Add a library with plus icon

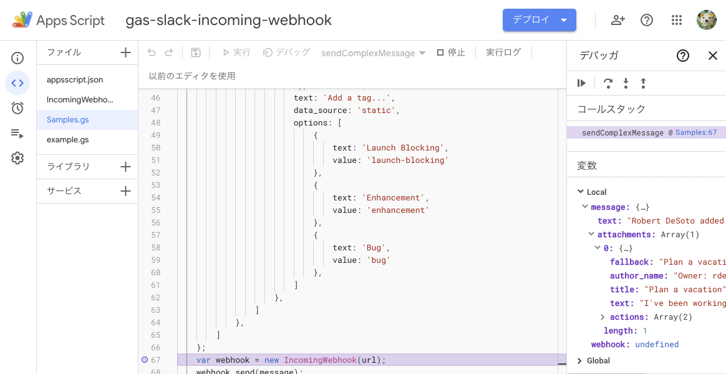coord(125,167)
